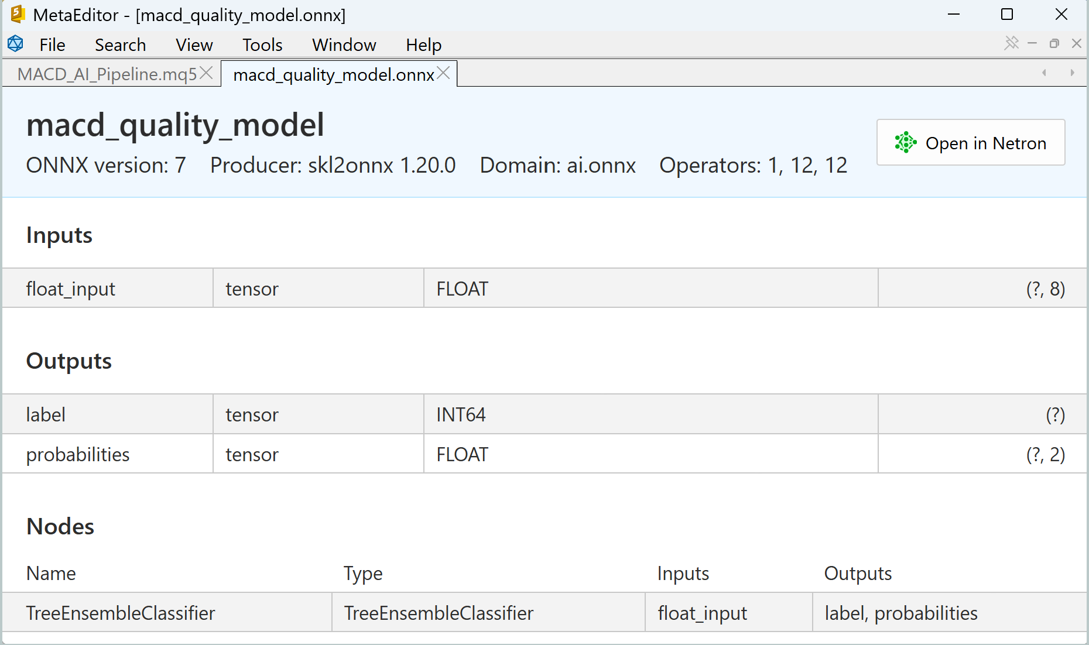Screen dimensions: 1089x645
Task: Click the pin icon in the menu bar
Action: (1011, 43)
